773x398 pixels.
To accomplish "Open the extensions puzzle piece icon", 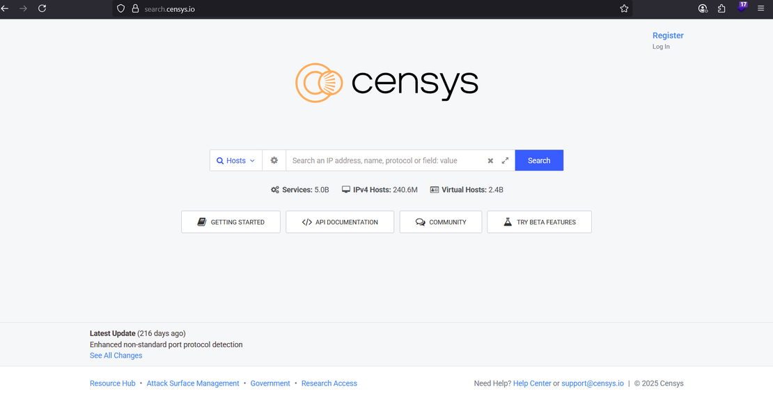I will point(721,8).
